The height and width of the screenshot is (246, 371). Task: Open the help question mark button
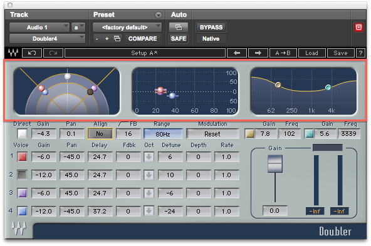[x=360, y=53]
